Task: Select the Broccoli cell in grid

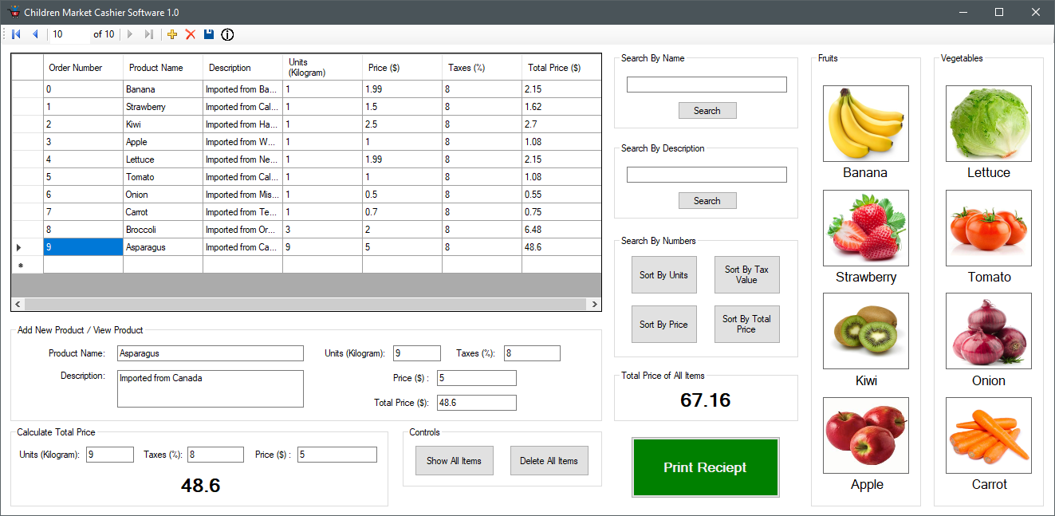Action: (163, 230)
